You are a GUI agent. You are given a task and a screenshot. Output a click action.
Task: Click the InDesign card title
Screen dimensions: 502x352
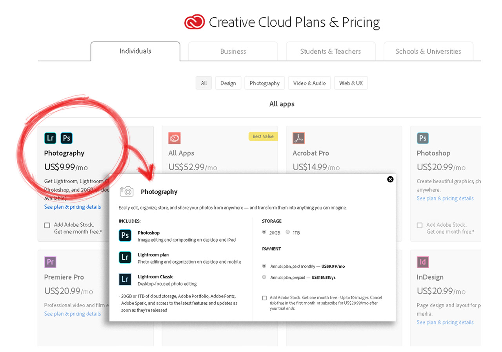click(x=430, y=277)
